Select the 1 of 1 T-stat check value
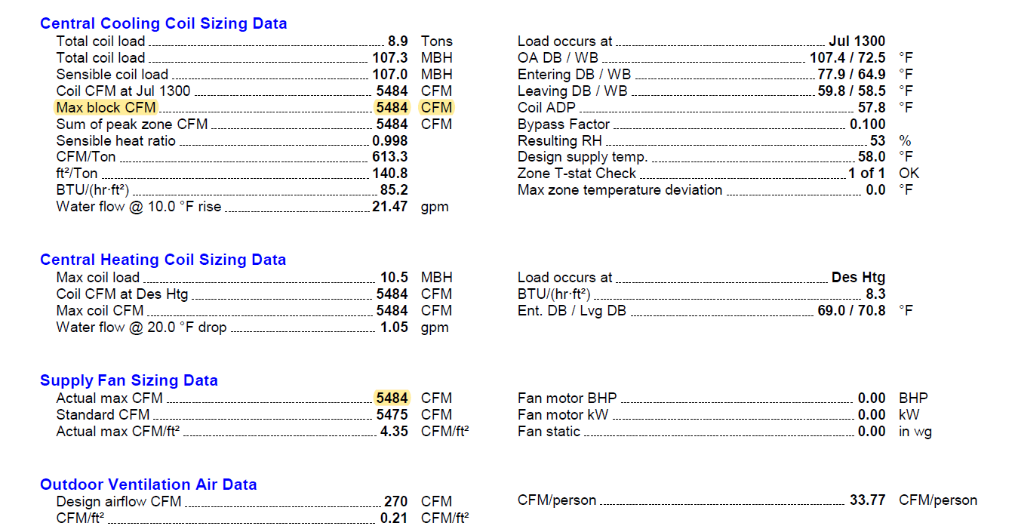1015x526 pixels. (x=866, y=174)
